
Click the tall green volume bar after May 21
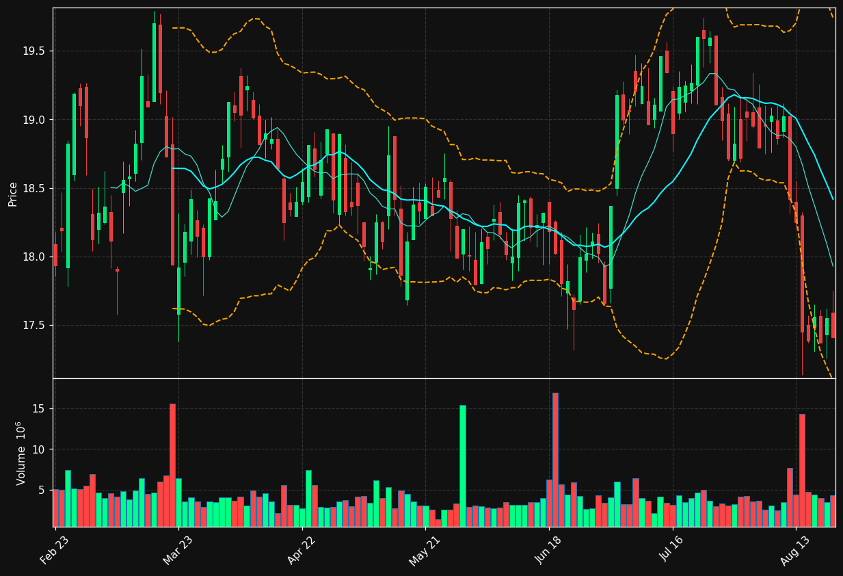click(x=463, y=466)
